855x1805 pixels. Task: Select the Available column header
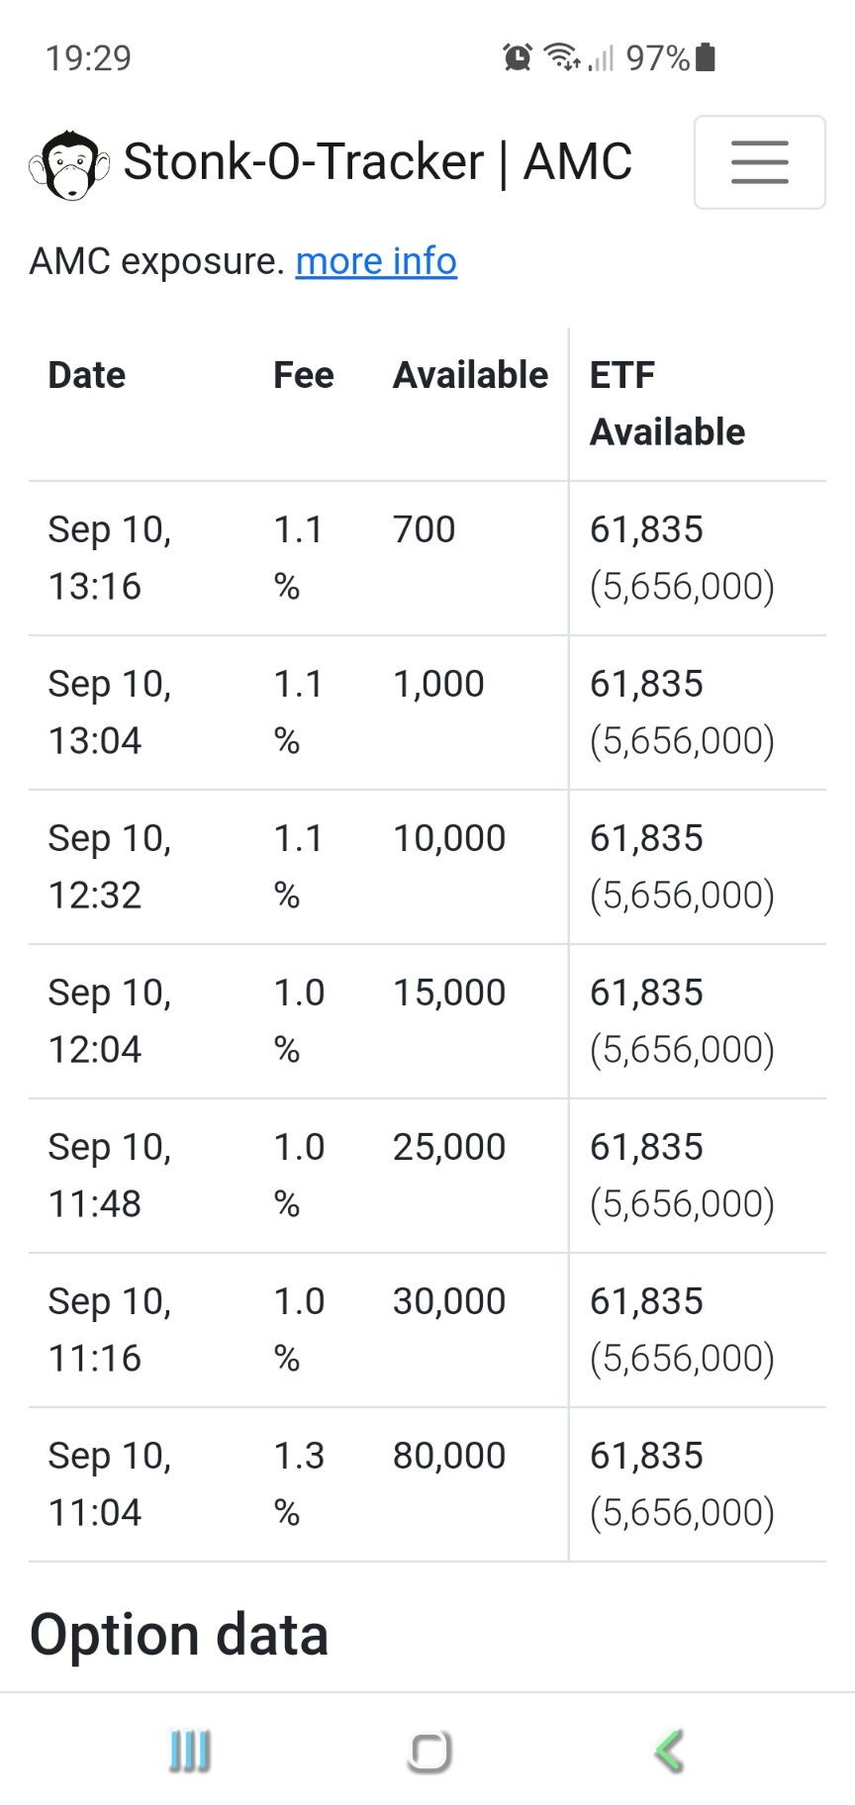click(x=470, y=375)
